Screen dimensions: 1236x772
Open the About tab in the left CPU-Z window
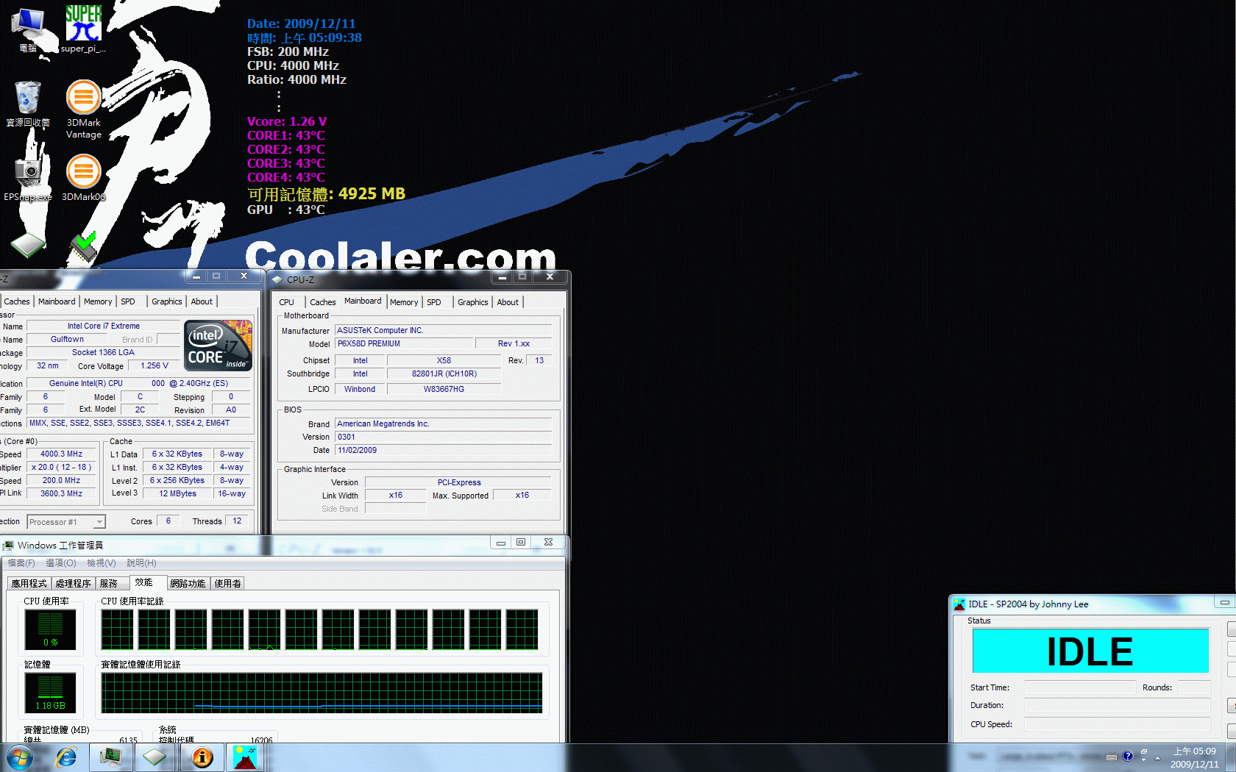coord(202,301)
